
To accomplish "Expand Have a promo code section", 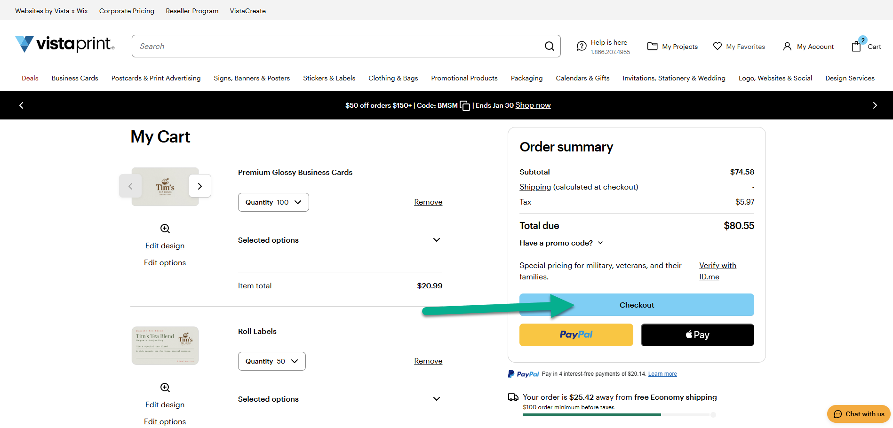I will [561, 243].
